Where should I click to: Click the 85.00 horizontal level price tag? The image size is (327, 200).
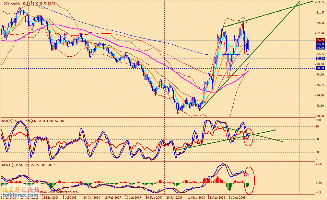(320, 44)
